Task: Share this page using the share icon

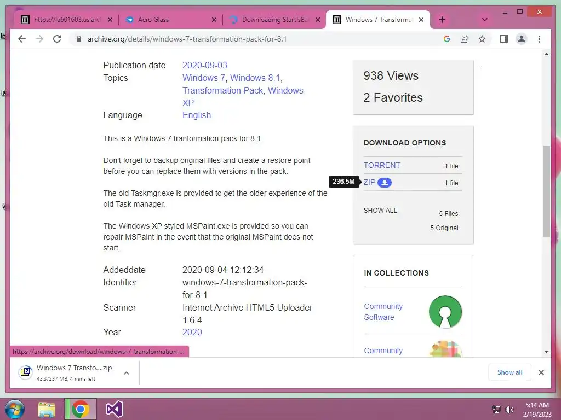Action: coord(465,39)
